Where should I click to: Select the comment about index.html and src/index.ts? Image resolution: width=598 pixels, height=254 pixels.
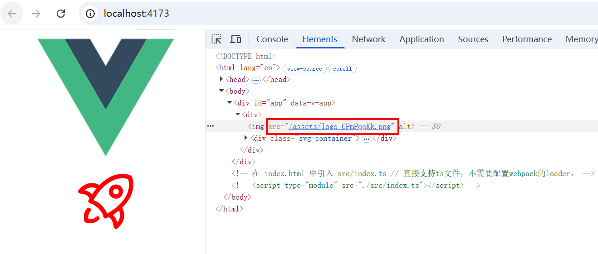[x=413, y=173]
